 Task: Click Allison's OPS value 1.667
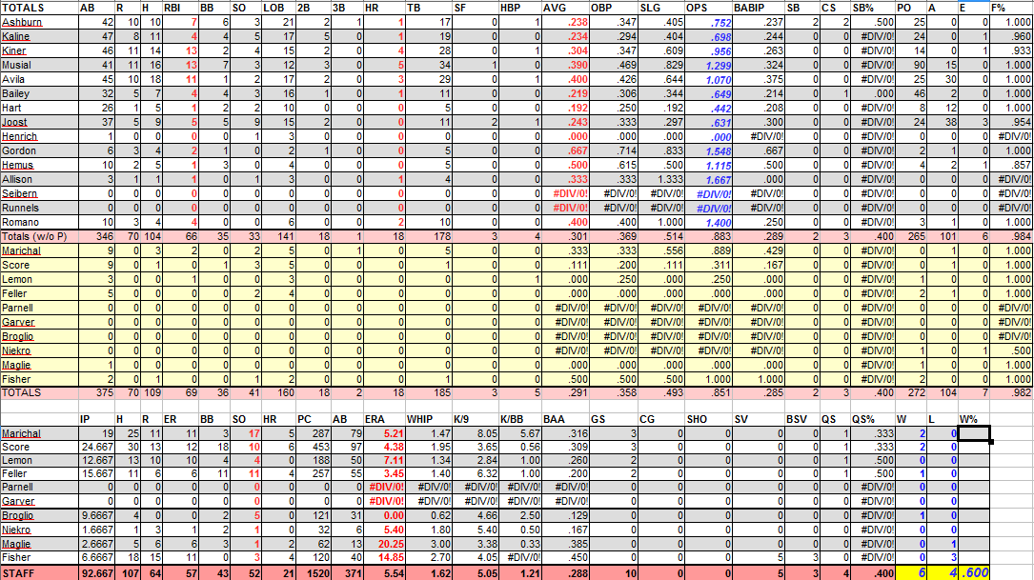709,179
